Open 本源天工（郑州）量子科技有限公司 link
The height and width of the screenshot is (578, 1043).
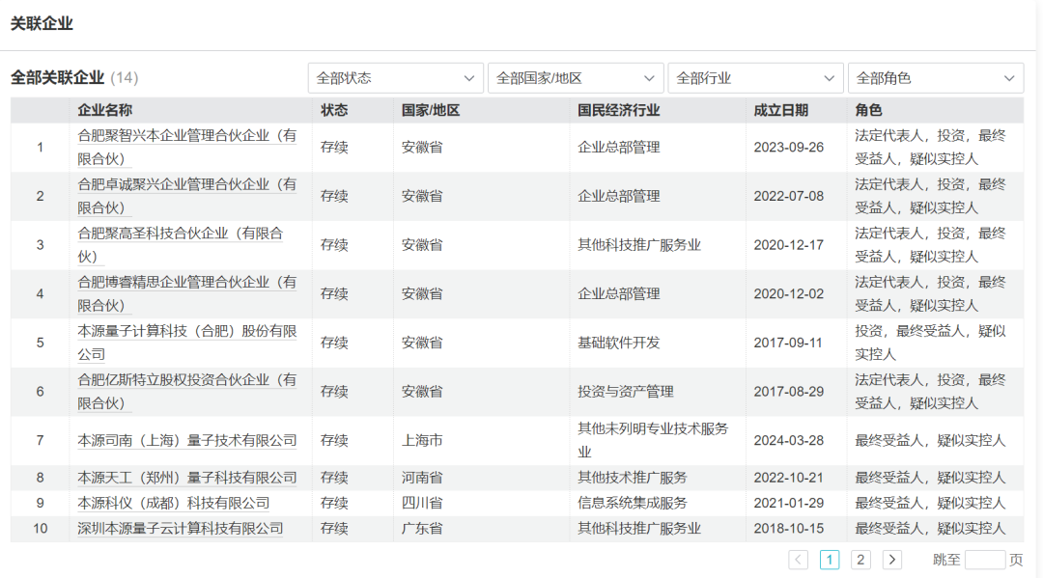click(187, 478)
